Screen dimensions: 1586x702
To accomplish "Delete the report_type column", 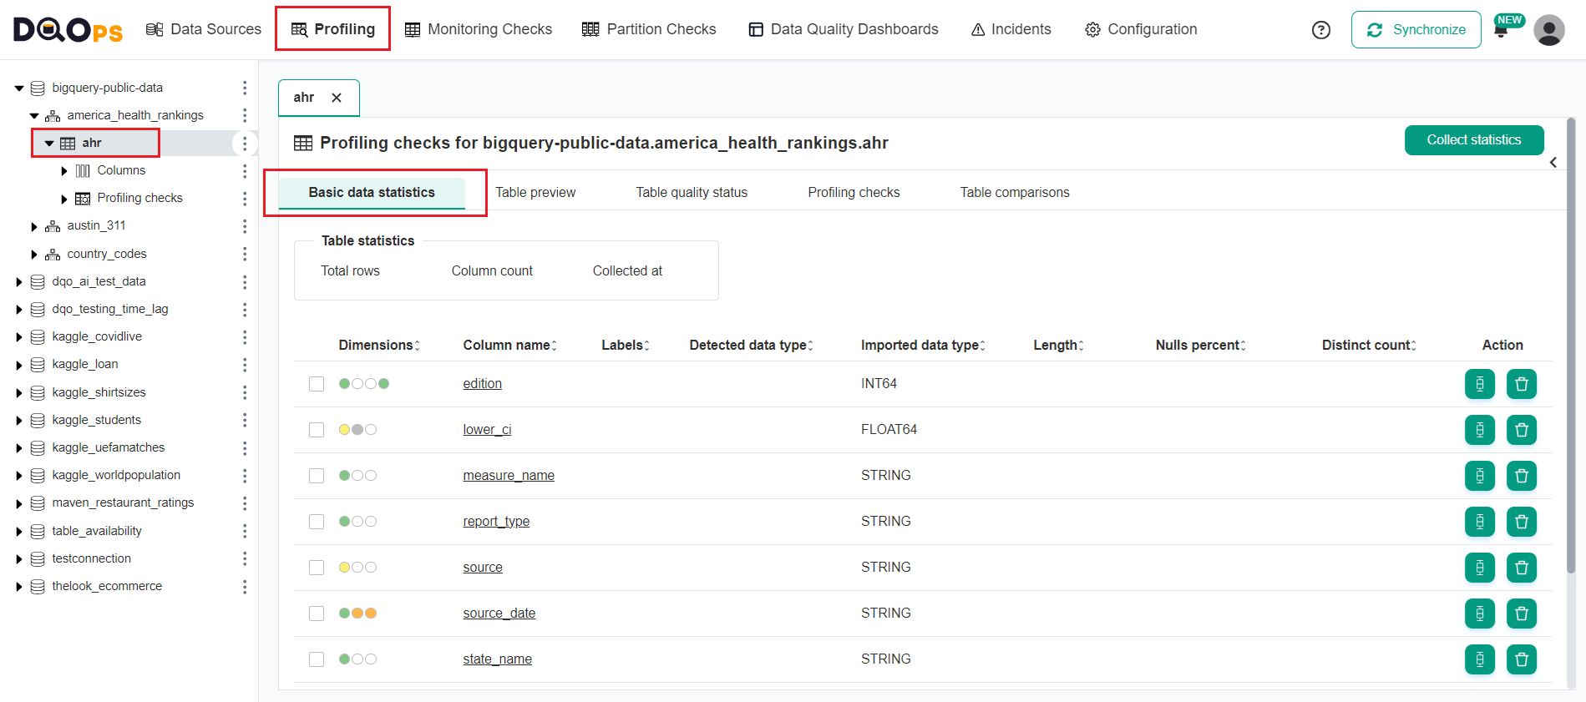I will click(x=1522, y=522).
